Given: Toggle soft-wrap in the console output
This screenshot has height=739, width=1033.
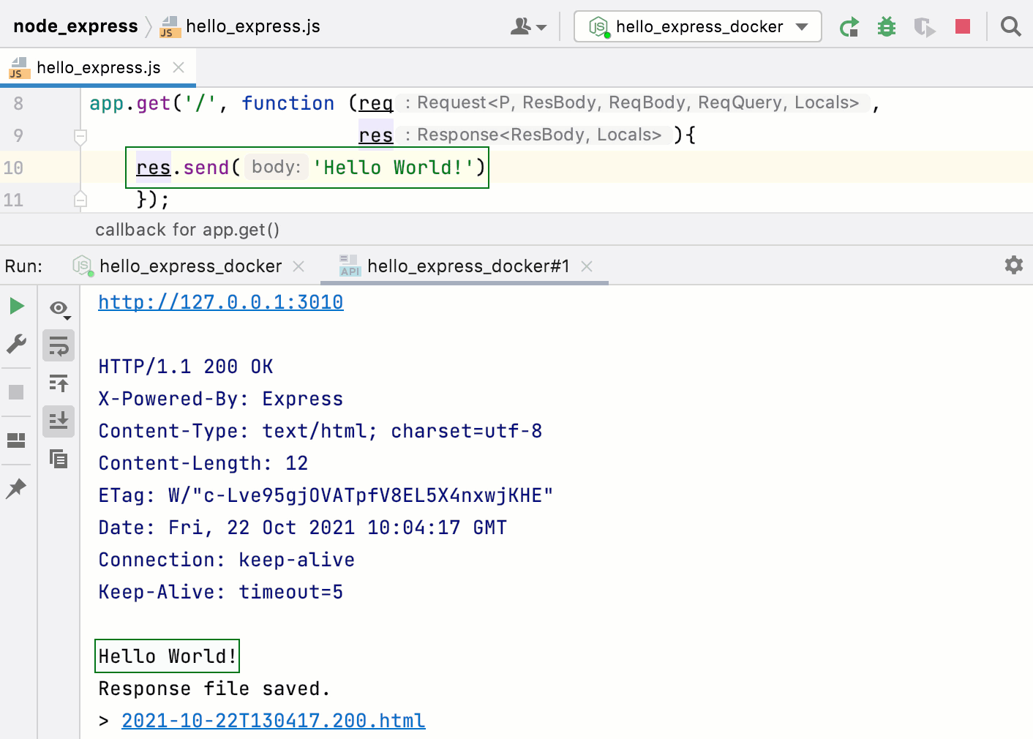Looking at the screenshot, I should [59, 345].
